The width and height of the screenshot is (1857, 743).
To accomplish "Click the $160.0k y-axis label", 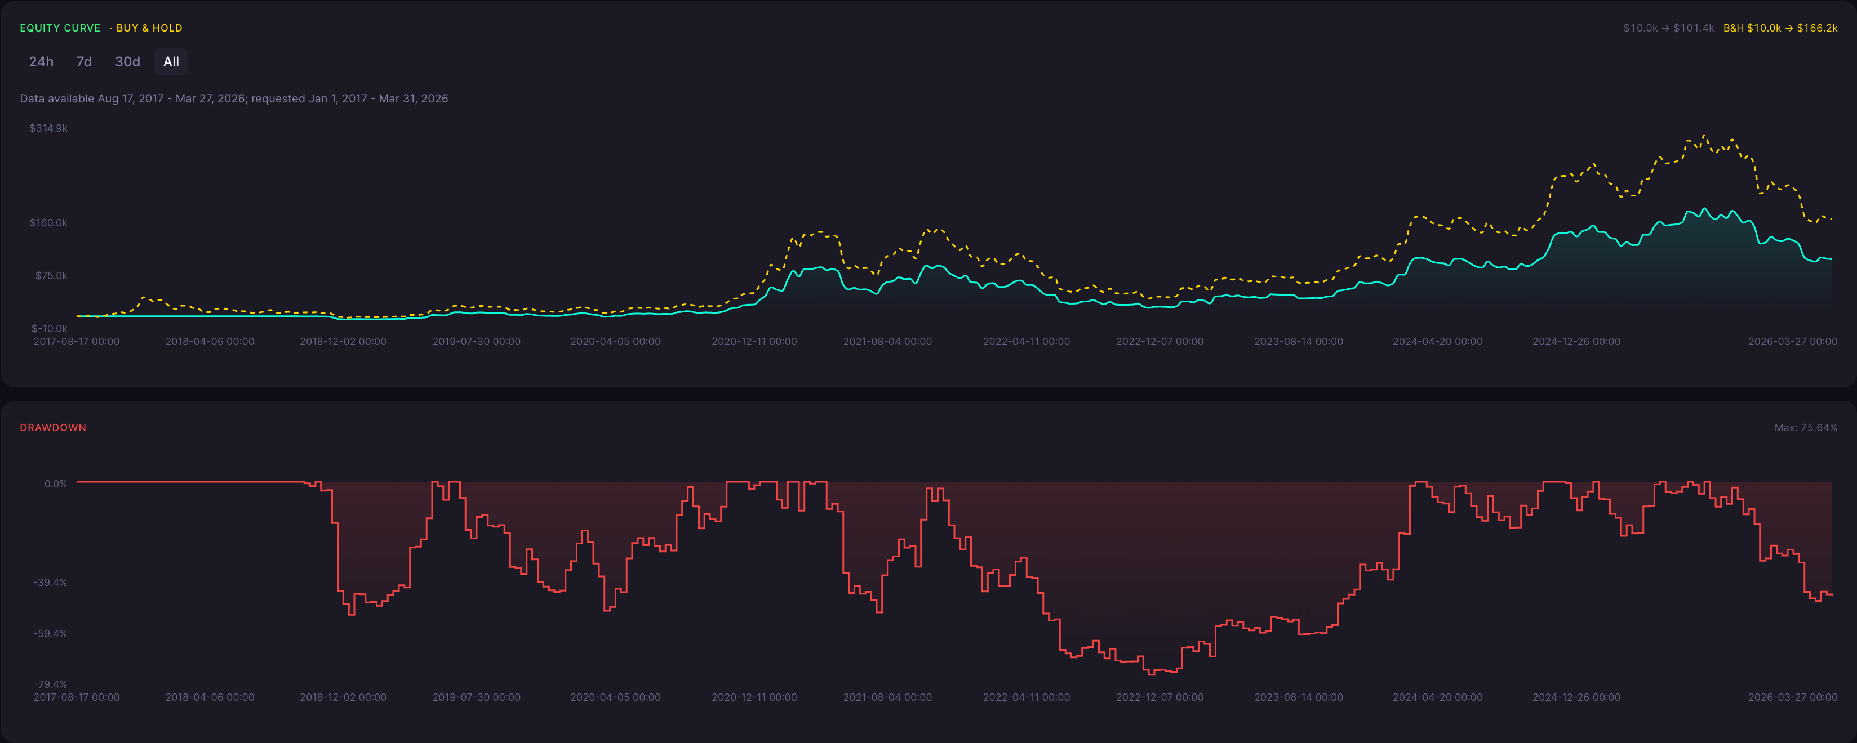I will pos(48,222).
